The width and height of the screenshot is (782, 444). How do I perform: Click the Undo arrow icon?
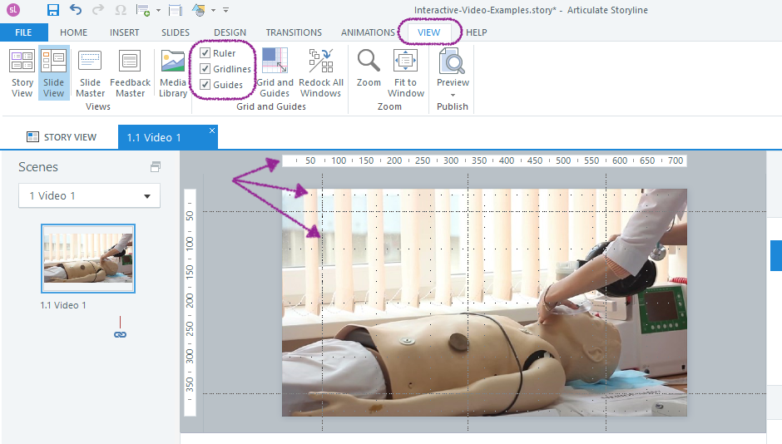tap(76, 10)
